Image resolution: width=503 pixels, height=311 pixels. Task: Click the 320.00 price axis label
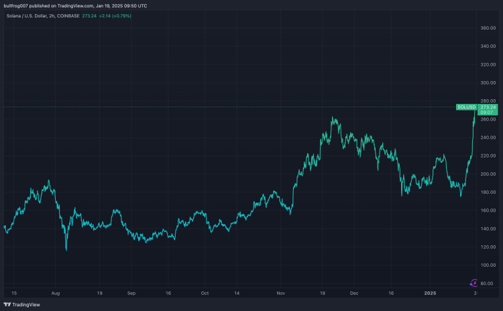click(x=488, y=64)
